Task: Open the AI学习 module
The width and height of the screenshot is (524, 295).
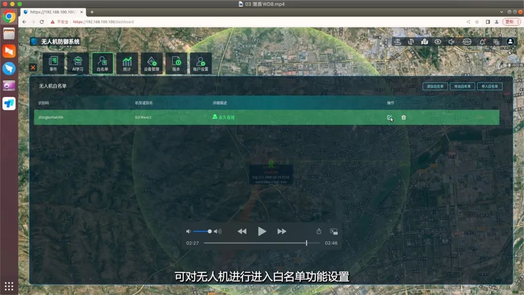Action: [x=78, y=63]
